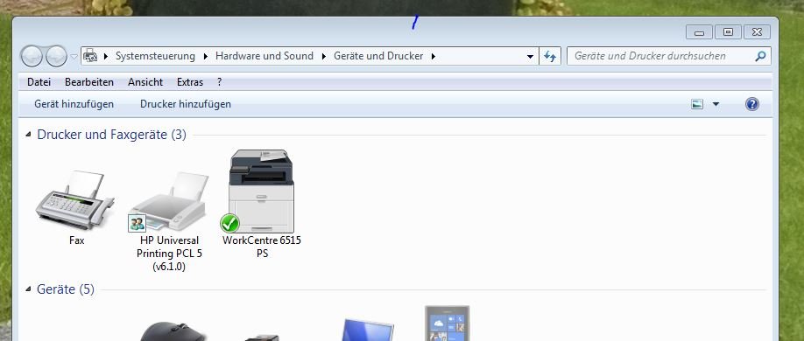
Task: Open help with the blue question mark icon
Action: pos(751,104)
